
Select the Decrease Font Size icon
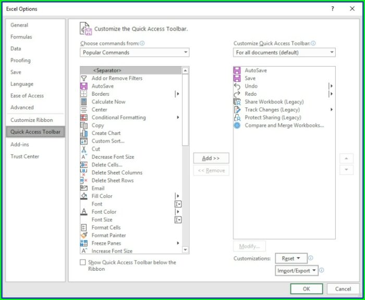pos(83,157)
